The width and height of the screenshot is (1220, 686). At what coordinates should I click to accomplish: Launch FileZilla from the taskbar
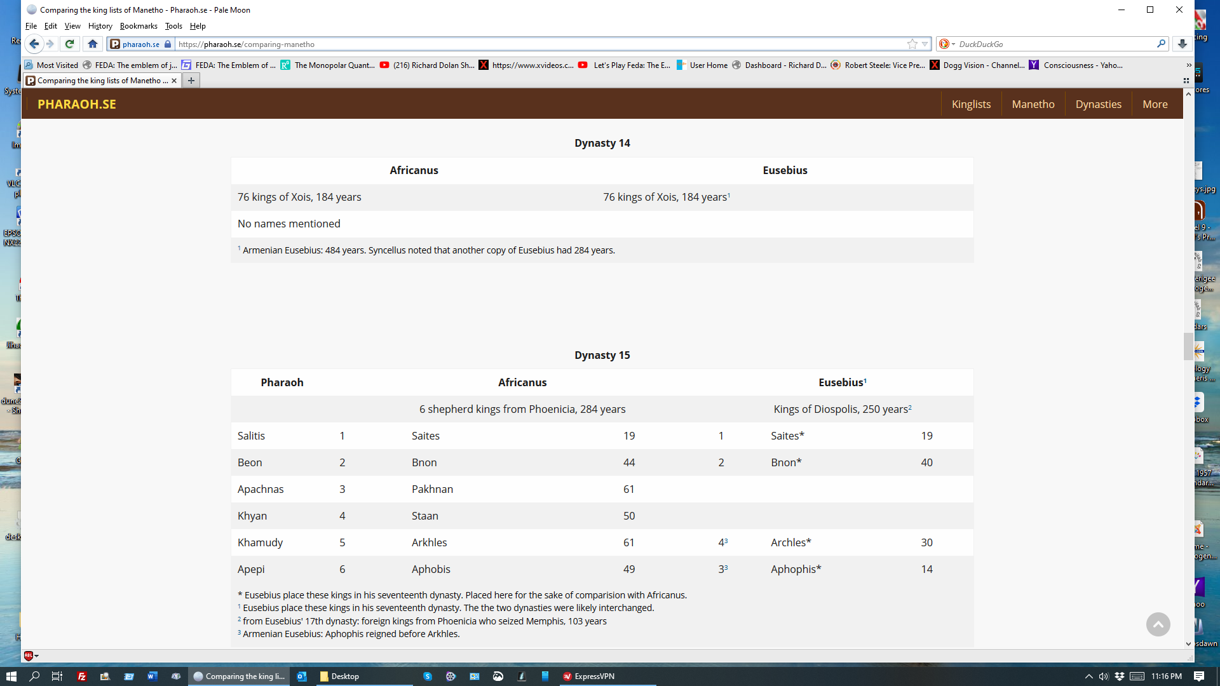(x=81, y=676)
